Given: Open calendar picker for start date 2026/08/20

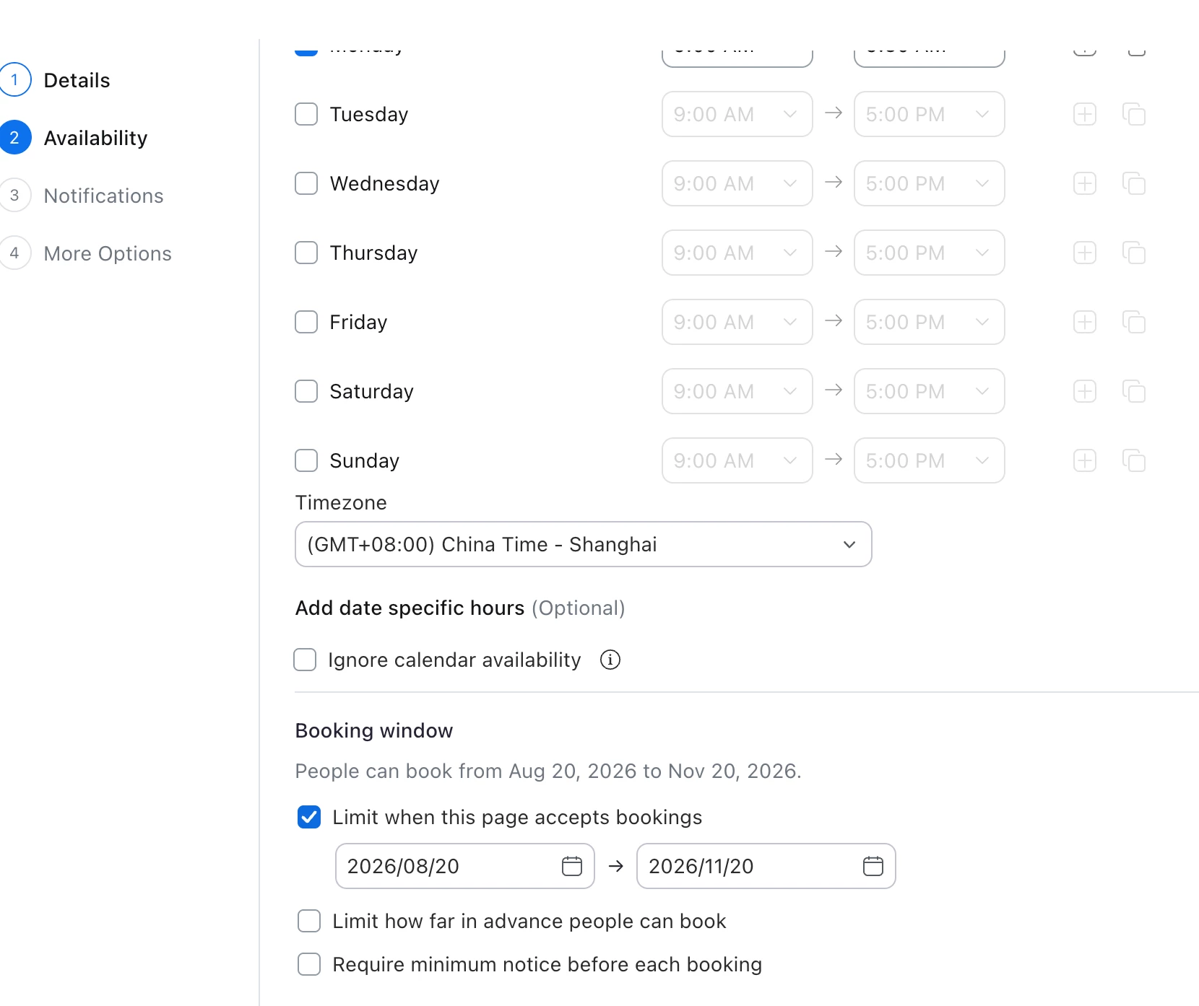Looking at the screenshot, I should tap(572, 866).
